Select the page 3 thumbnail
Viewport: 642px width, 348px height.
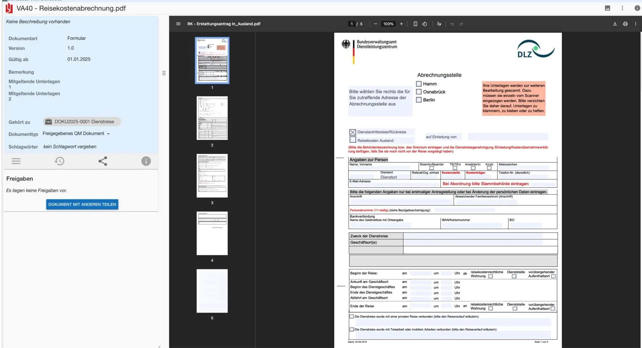coord(212,176)
